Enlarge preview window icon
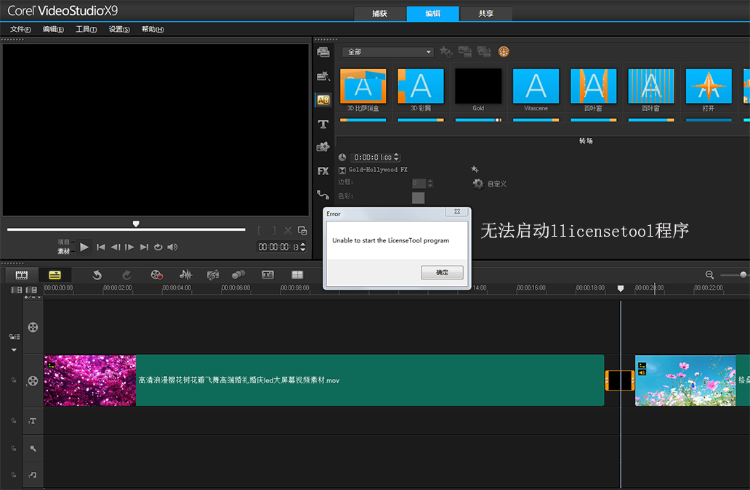The height and width of the screenshot is (490, 750). tap(302, 231)
